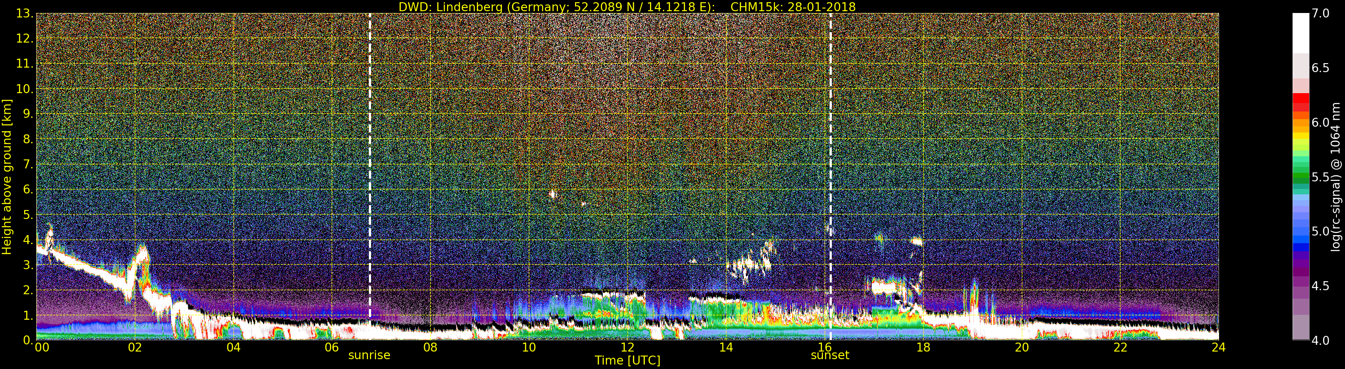Click the '6.5' colorbar tick value
1345x369 pixels.
click(1320, 68)
